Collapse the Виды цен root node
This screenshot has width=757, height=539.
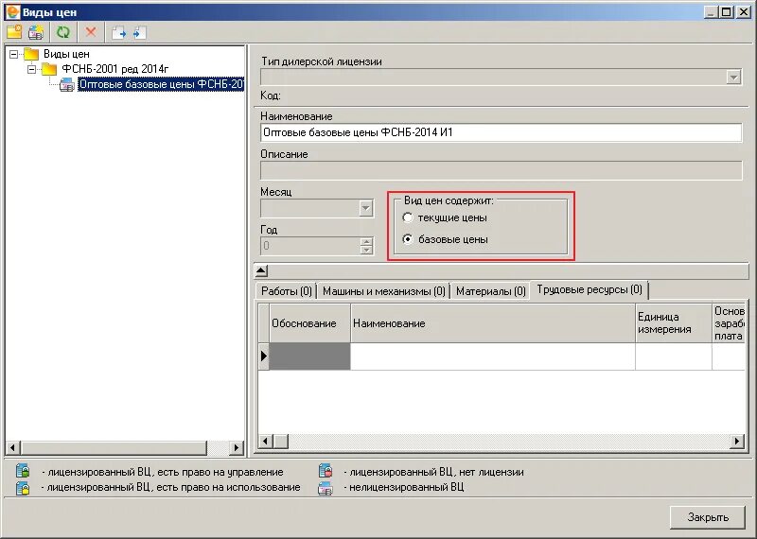pyautogui.click(x=14, y=54)
